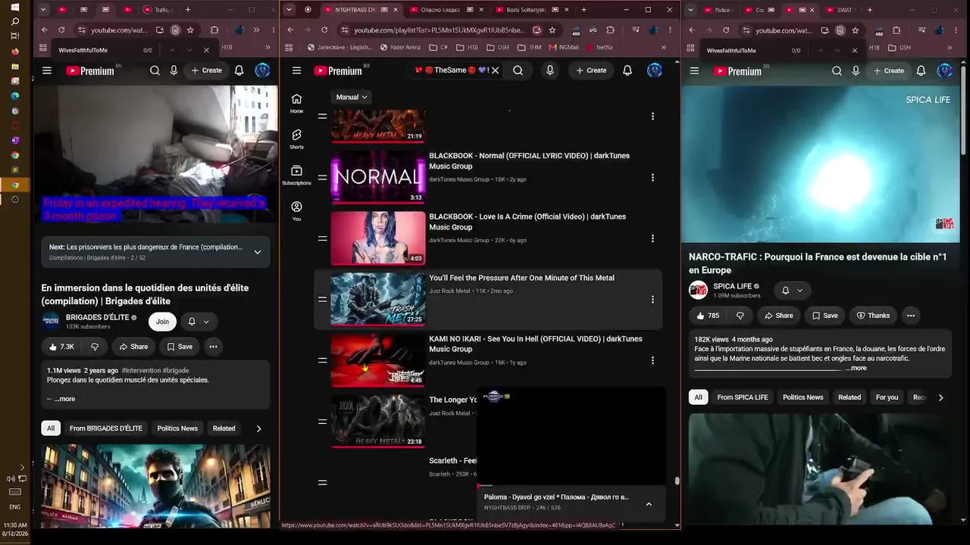970x545 pixels.
Task: Click the middle window playlist scrollbar
Action: point(677,481)
